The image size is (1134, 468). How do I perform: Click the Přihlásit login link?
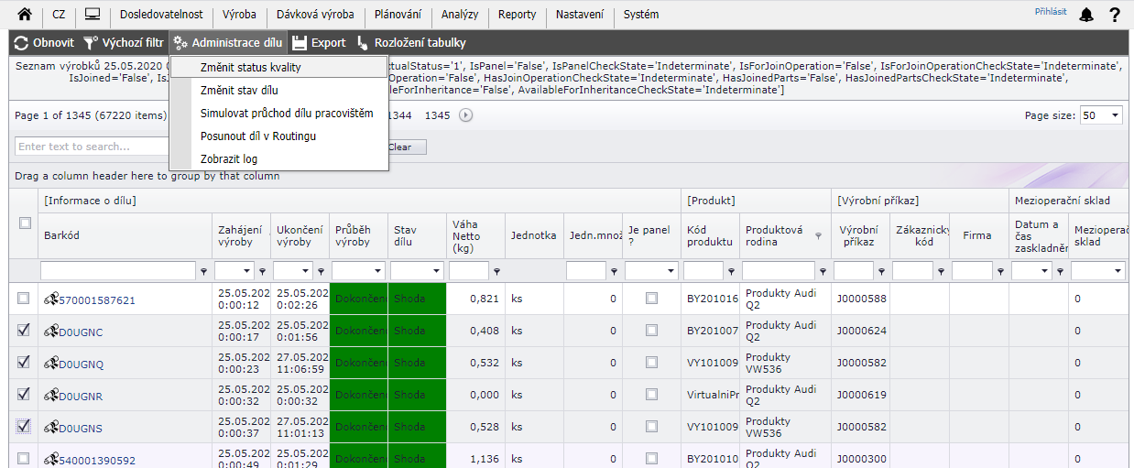pyautogui.click(x=1050, y=11)
